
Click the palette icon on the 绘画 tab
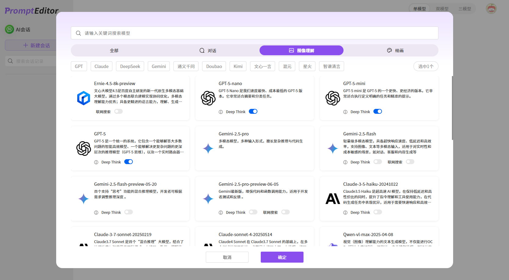coord(389,50)
